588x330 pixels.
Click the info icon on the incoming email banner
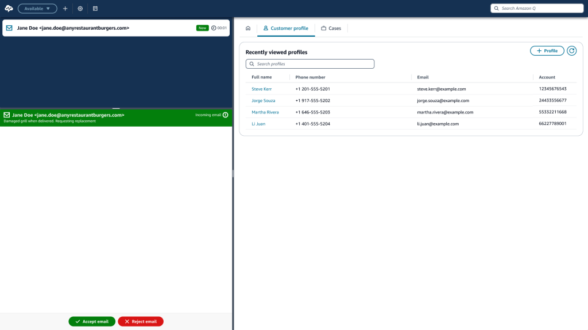pyautogui.click(x=225, y=115)
